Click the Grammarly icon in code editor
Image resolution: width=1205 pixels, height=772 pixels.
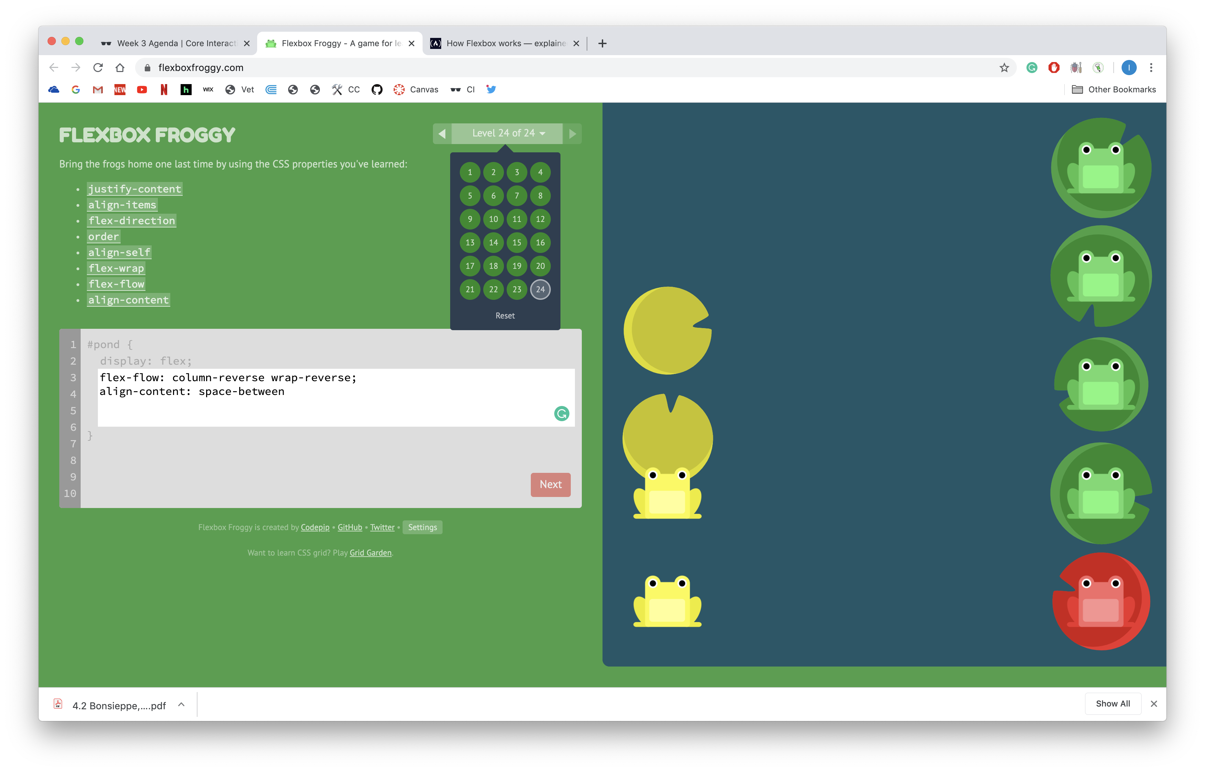[x=561, y=414]
